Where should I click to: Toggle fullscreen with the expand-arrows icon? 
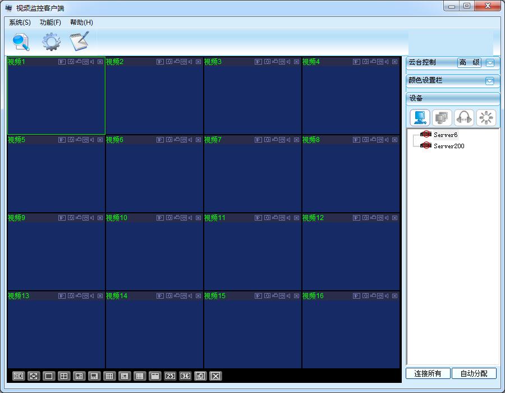coord(34,376)
